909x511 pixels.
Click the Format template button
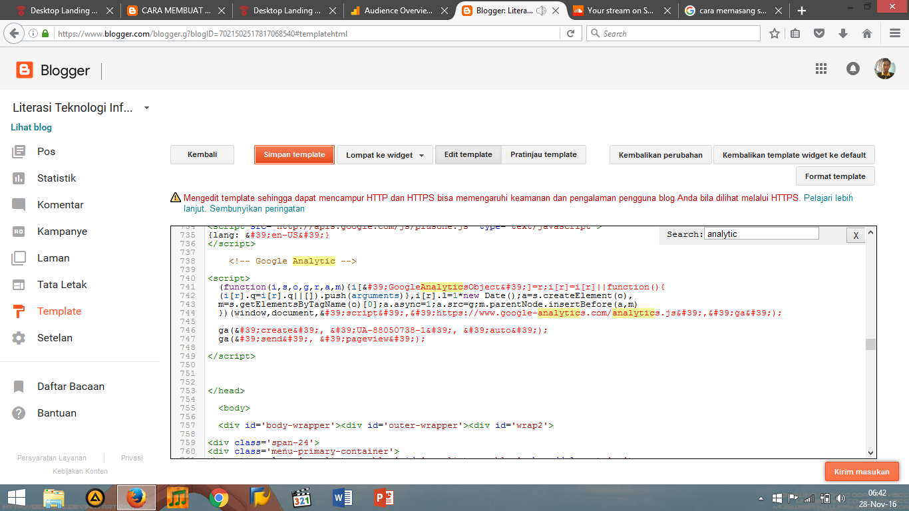tap(835, 176)
